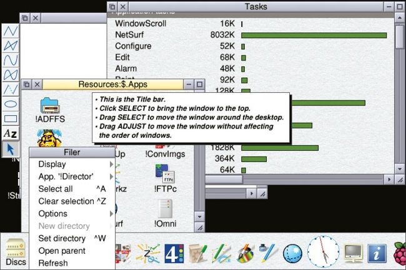Select the arrow pointer tool
This screenshot has width=406, height=270.
[10, 148]
